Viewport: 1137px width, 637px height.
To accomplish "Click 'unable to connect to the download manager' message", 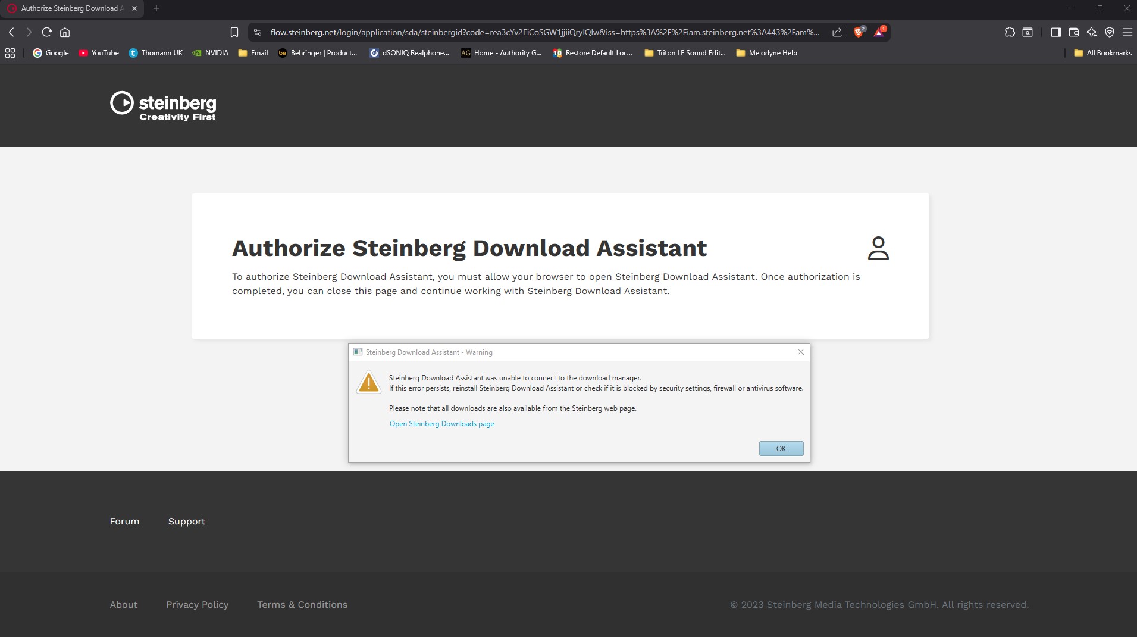I will click(x=515, y=378).
